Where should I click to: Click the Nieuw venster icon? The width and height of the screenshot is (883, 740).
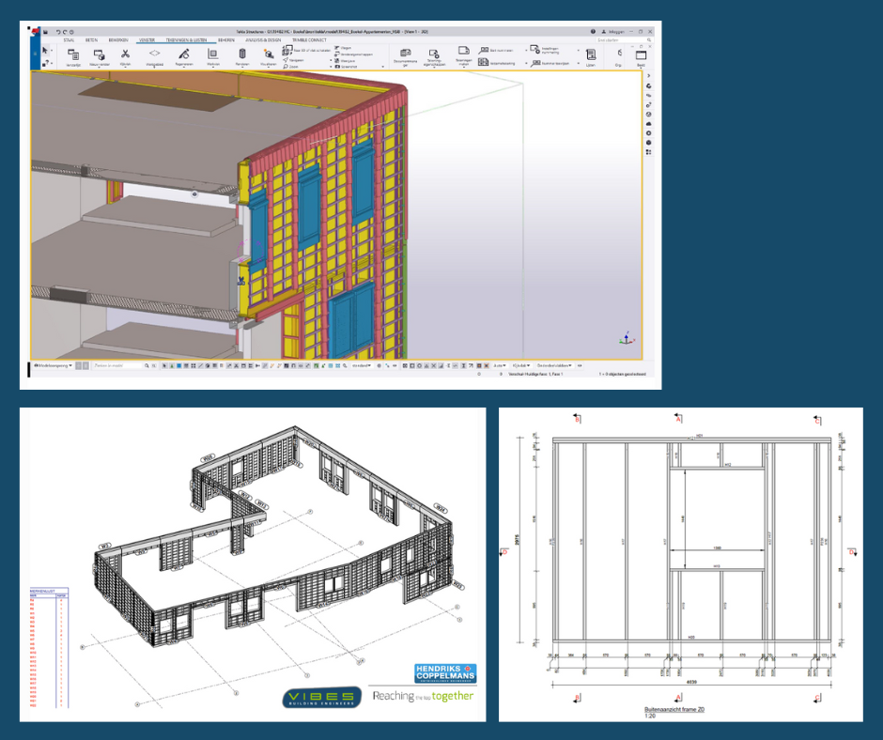tap(99, 56)
